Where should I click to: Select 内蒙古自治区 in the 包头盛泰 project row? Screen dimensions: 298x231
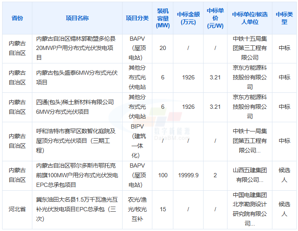pos(17,78)
